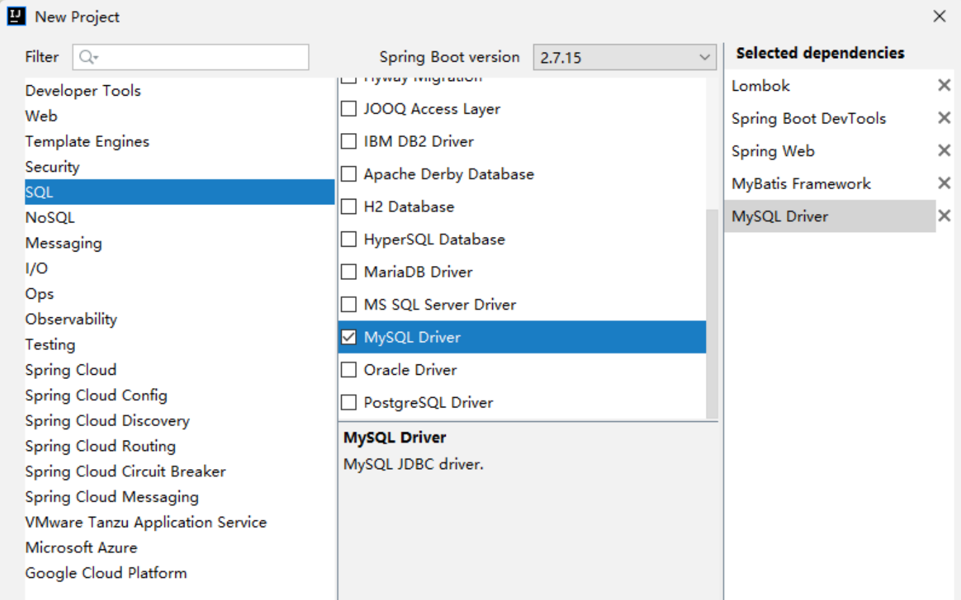This screenshot has height=600, width=961.
Task: Tick the HyperSQL Database checkbox
Action: tap(349, 239)
